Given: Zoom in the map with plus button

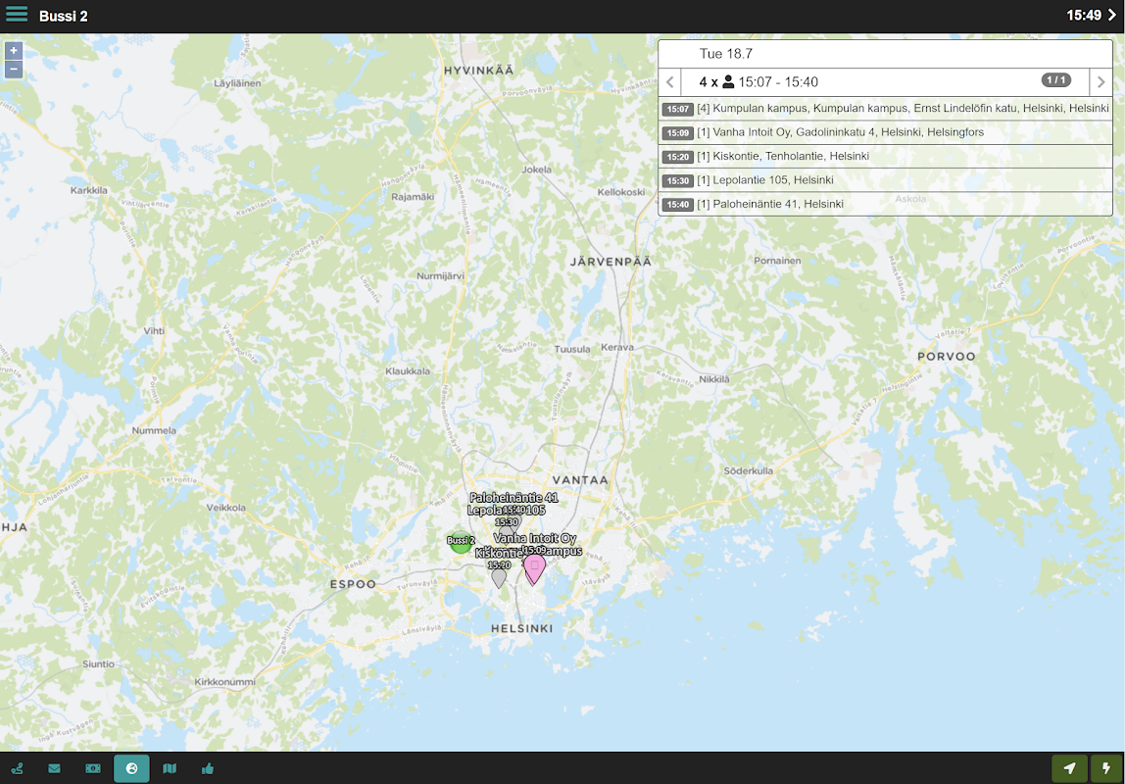Looking at the screenshot, I should click(14, 51).
